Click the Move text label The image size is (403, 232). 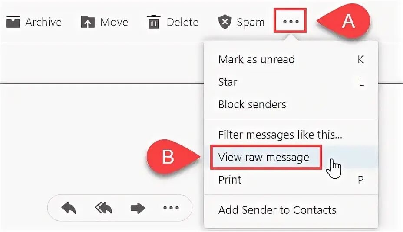[x=114, y=22]
